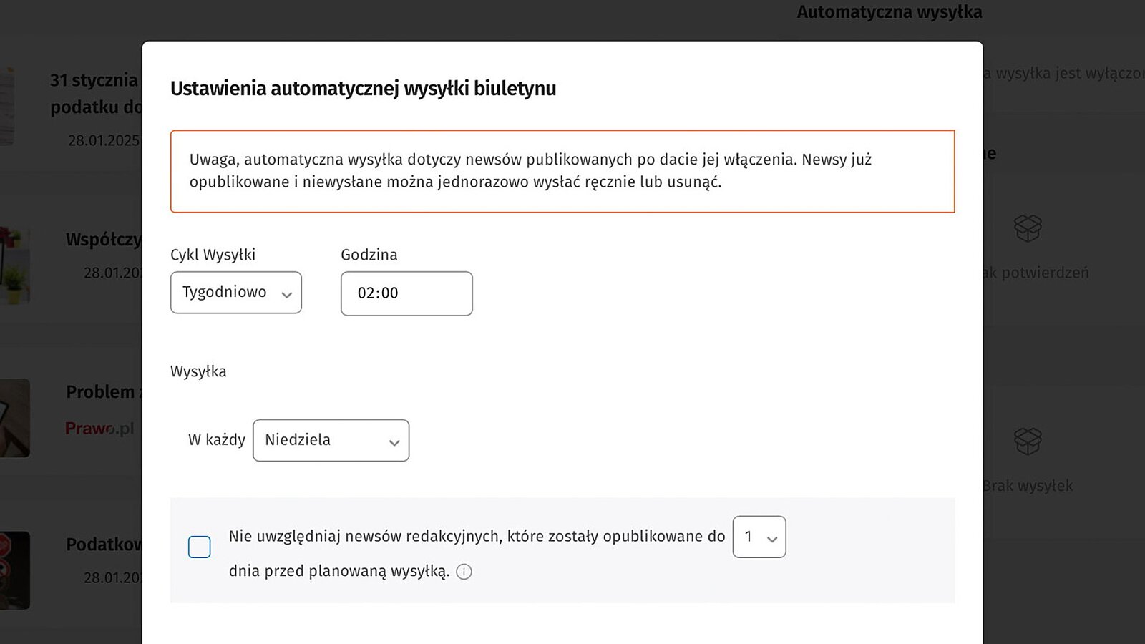1145x644 pixels.
Task: Click the 'Brak wysyłek' empty state text
Action: pos(1028,486)
